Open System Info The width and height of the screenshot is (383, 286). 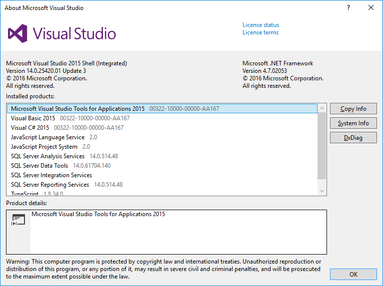pos(353,123)
